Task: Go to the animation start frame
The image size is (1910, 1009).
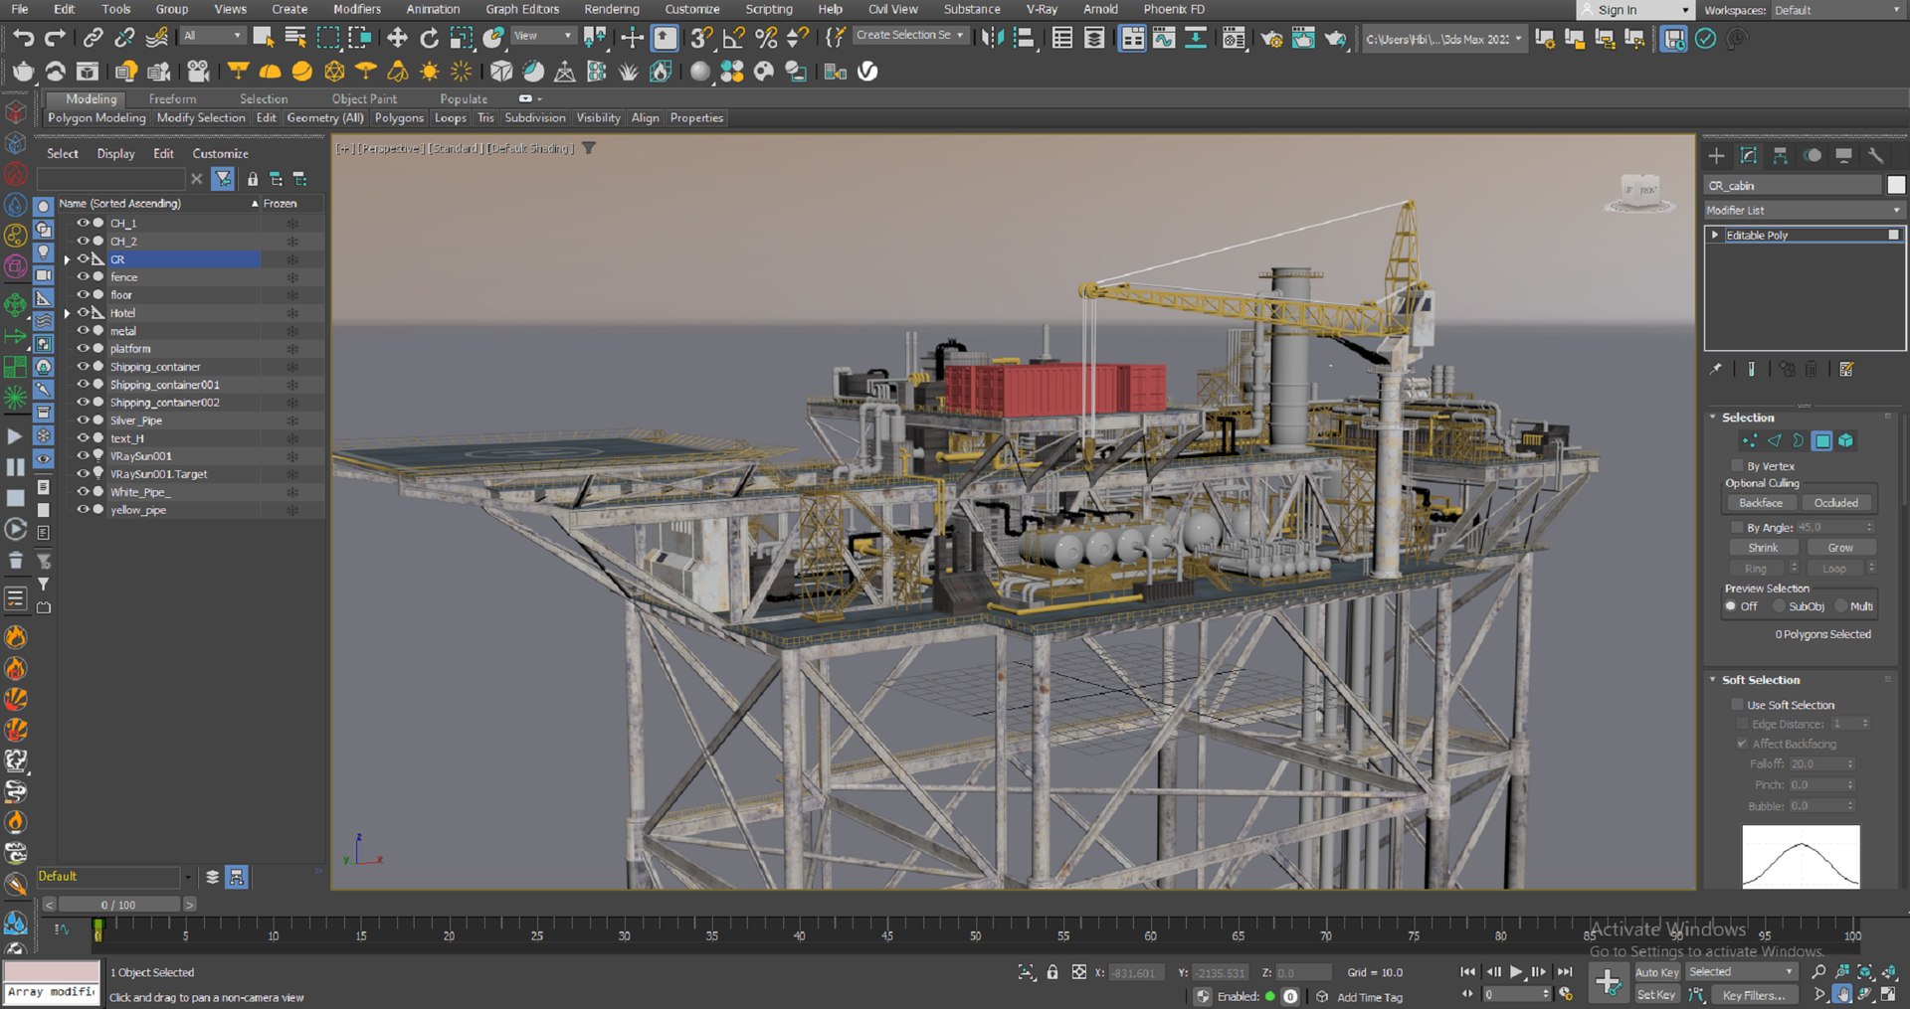Action: (1467, 972)
